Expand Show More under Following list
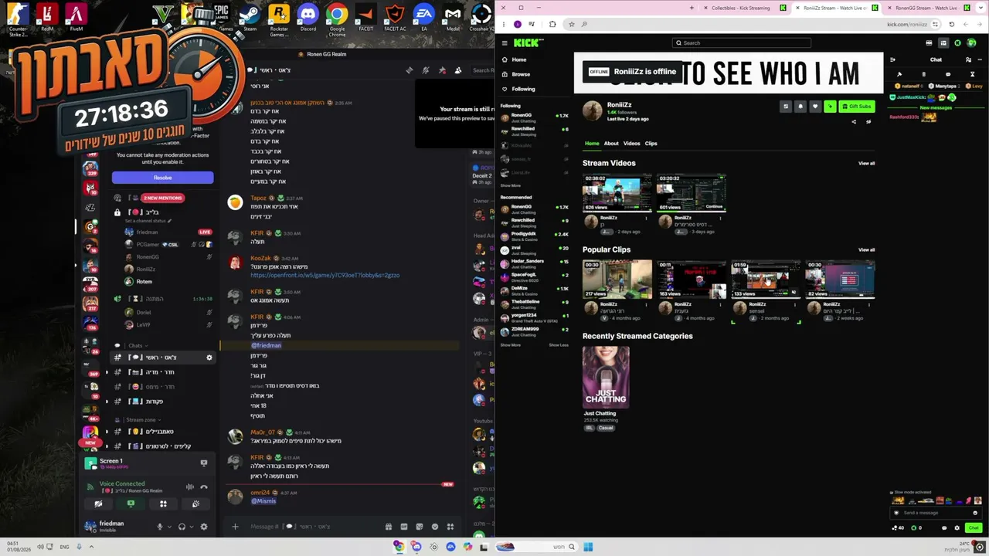The image size is (989, 556). 511,185
